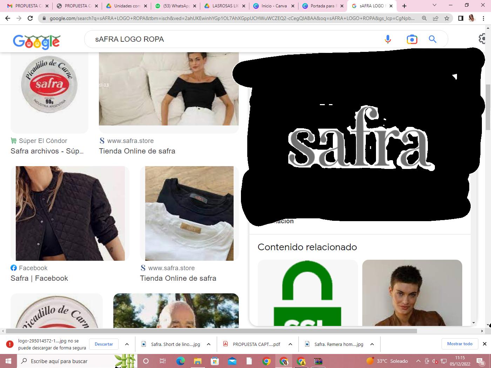
Task: Share this page from the address bar
Action: click(x=436, y=18)
